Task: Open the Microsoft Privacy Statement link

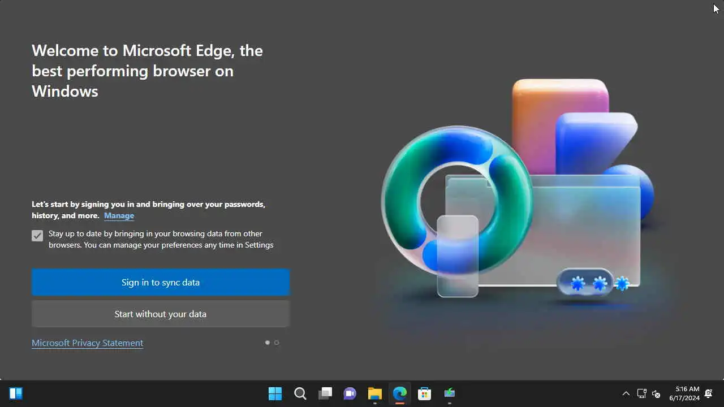Action: [87, 343]
